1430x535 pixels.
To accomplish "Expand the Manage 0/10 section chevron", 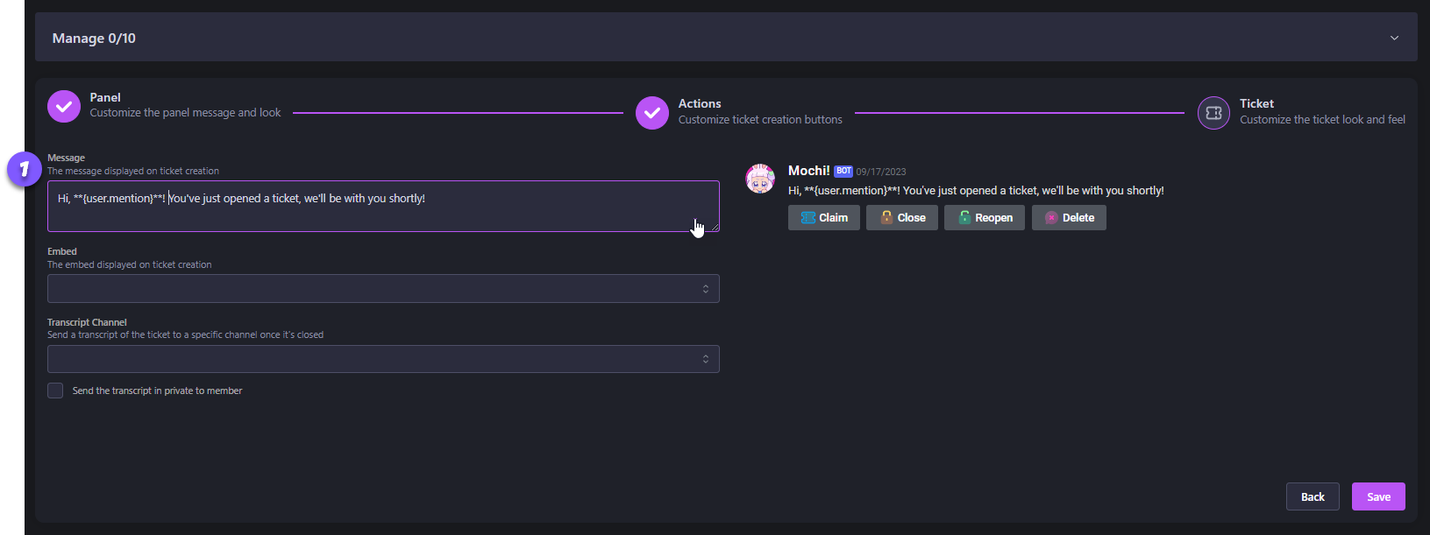I will [1394, 38].
